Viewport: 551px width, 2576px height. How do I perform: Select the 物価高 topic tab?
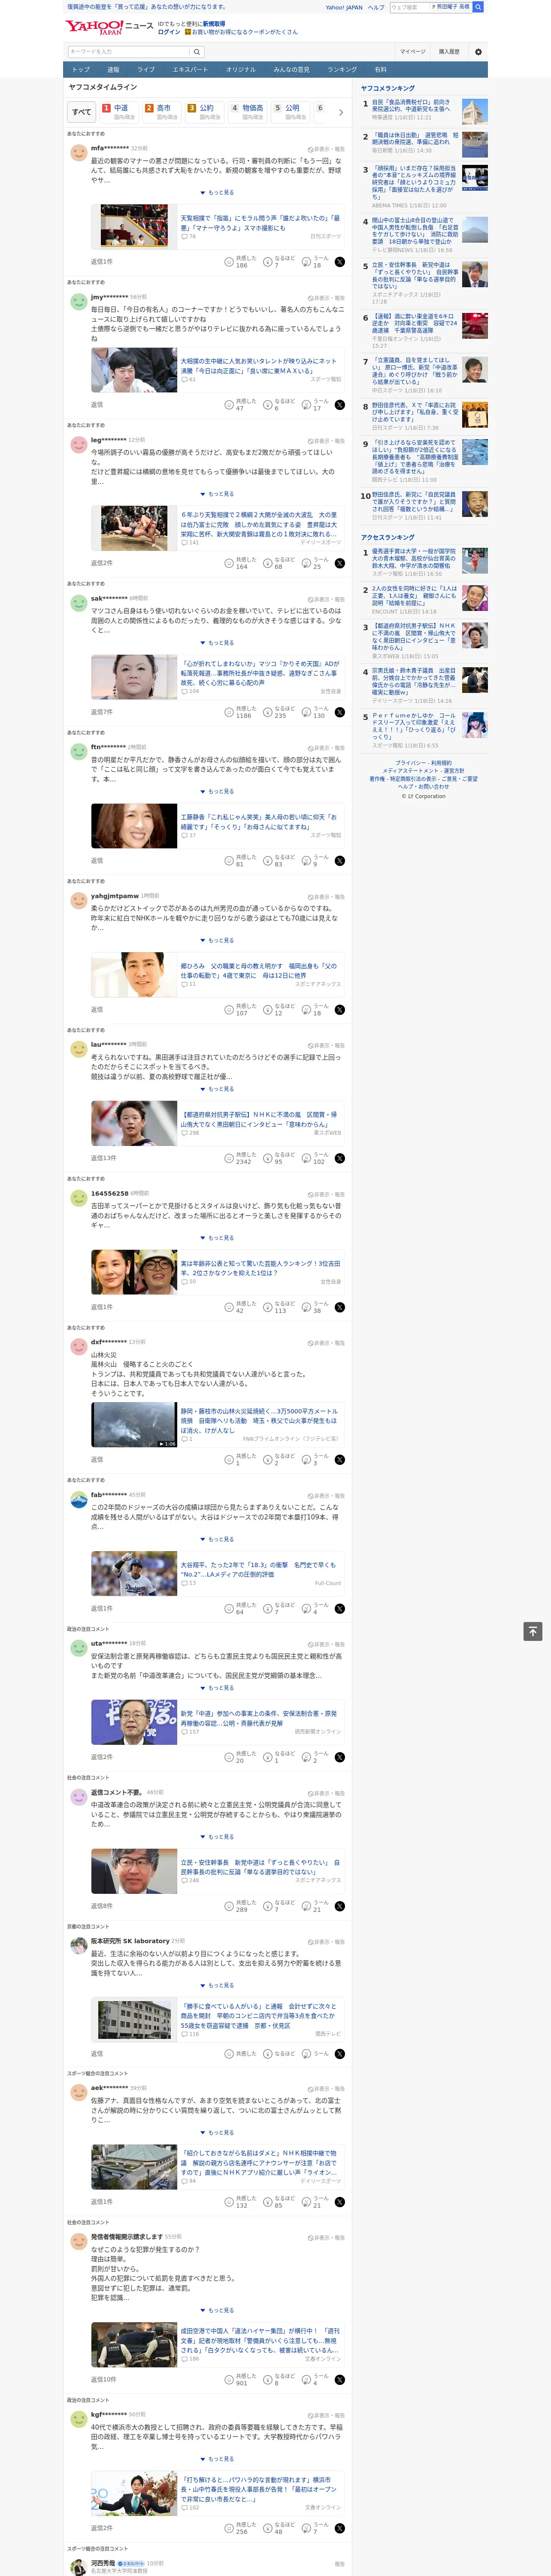(x=248, y=112)
